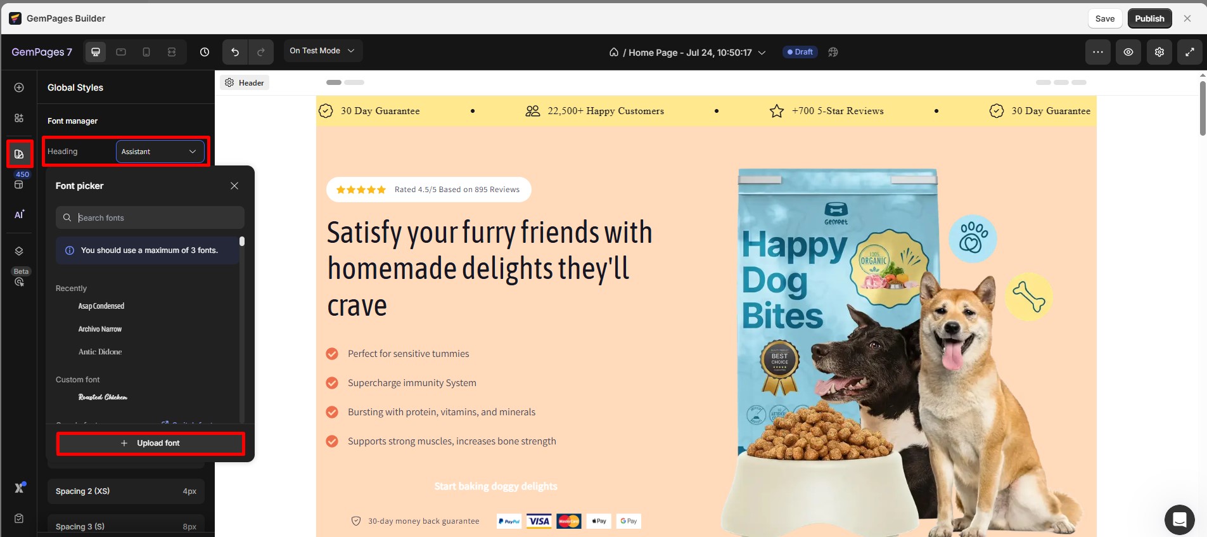Click the Search fonts input field

click(x=150, y=217)
